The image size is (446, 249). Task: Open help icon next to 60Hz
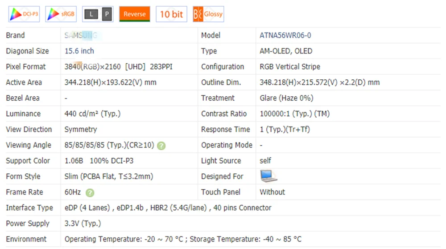tap(90, 192)
